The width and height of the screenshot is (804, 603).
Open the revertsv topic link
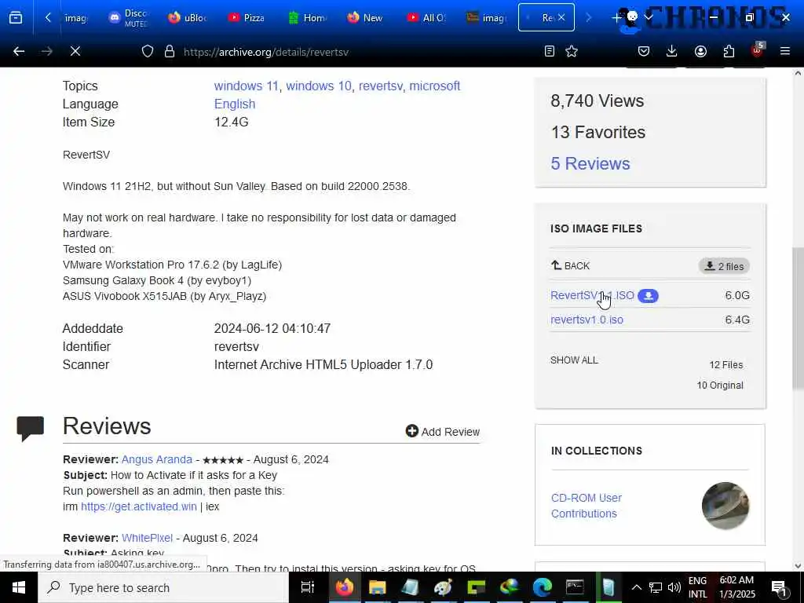(381, 86)
